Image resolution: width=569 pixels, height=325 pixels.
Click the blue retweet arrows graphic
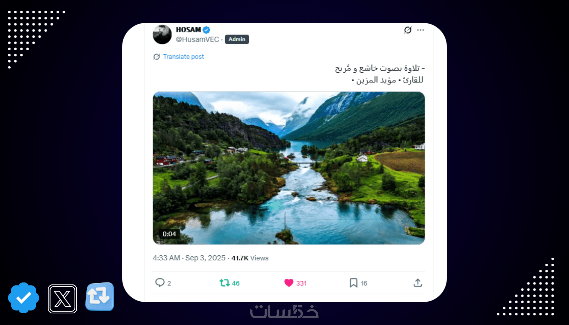pyautogui.click(x=100, y=297)
